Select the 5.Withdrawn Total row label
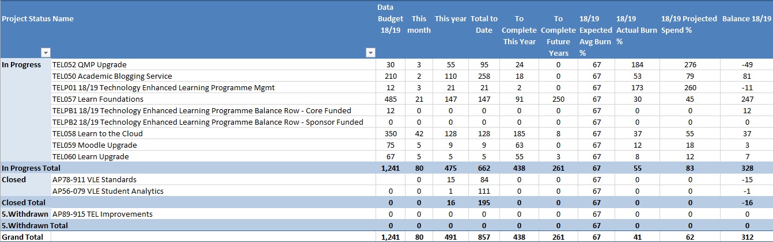Image resolution: width=773 pixels, height=242 pixels. point(35,225)
